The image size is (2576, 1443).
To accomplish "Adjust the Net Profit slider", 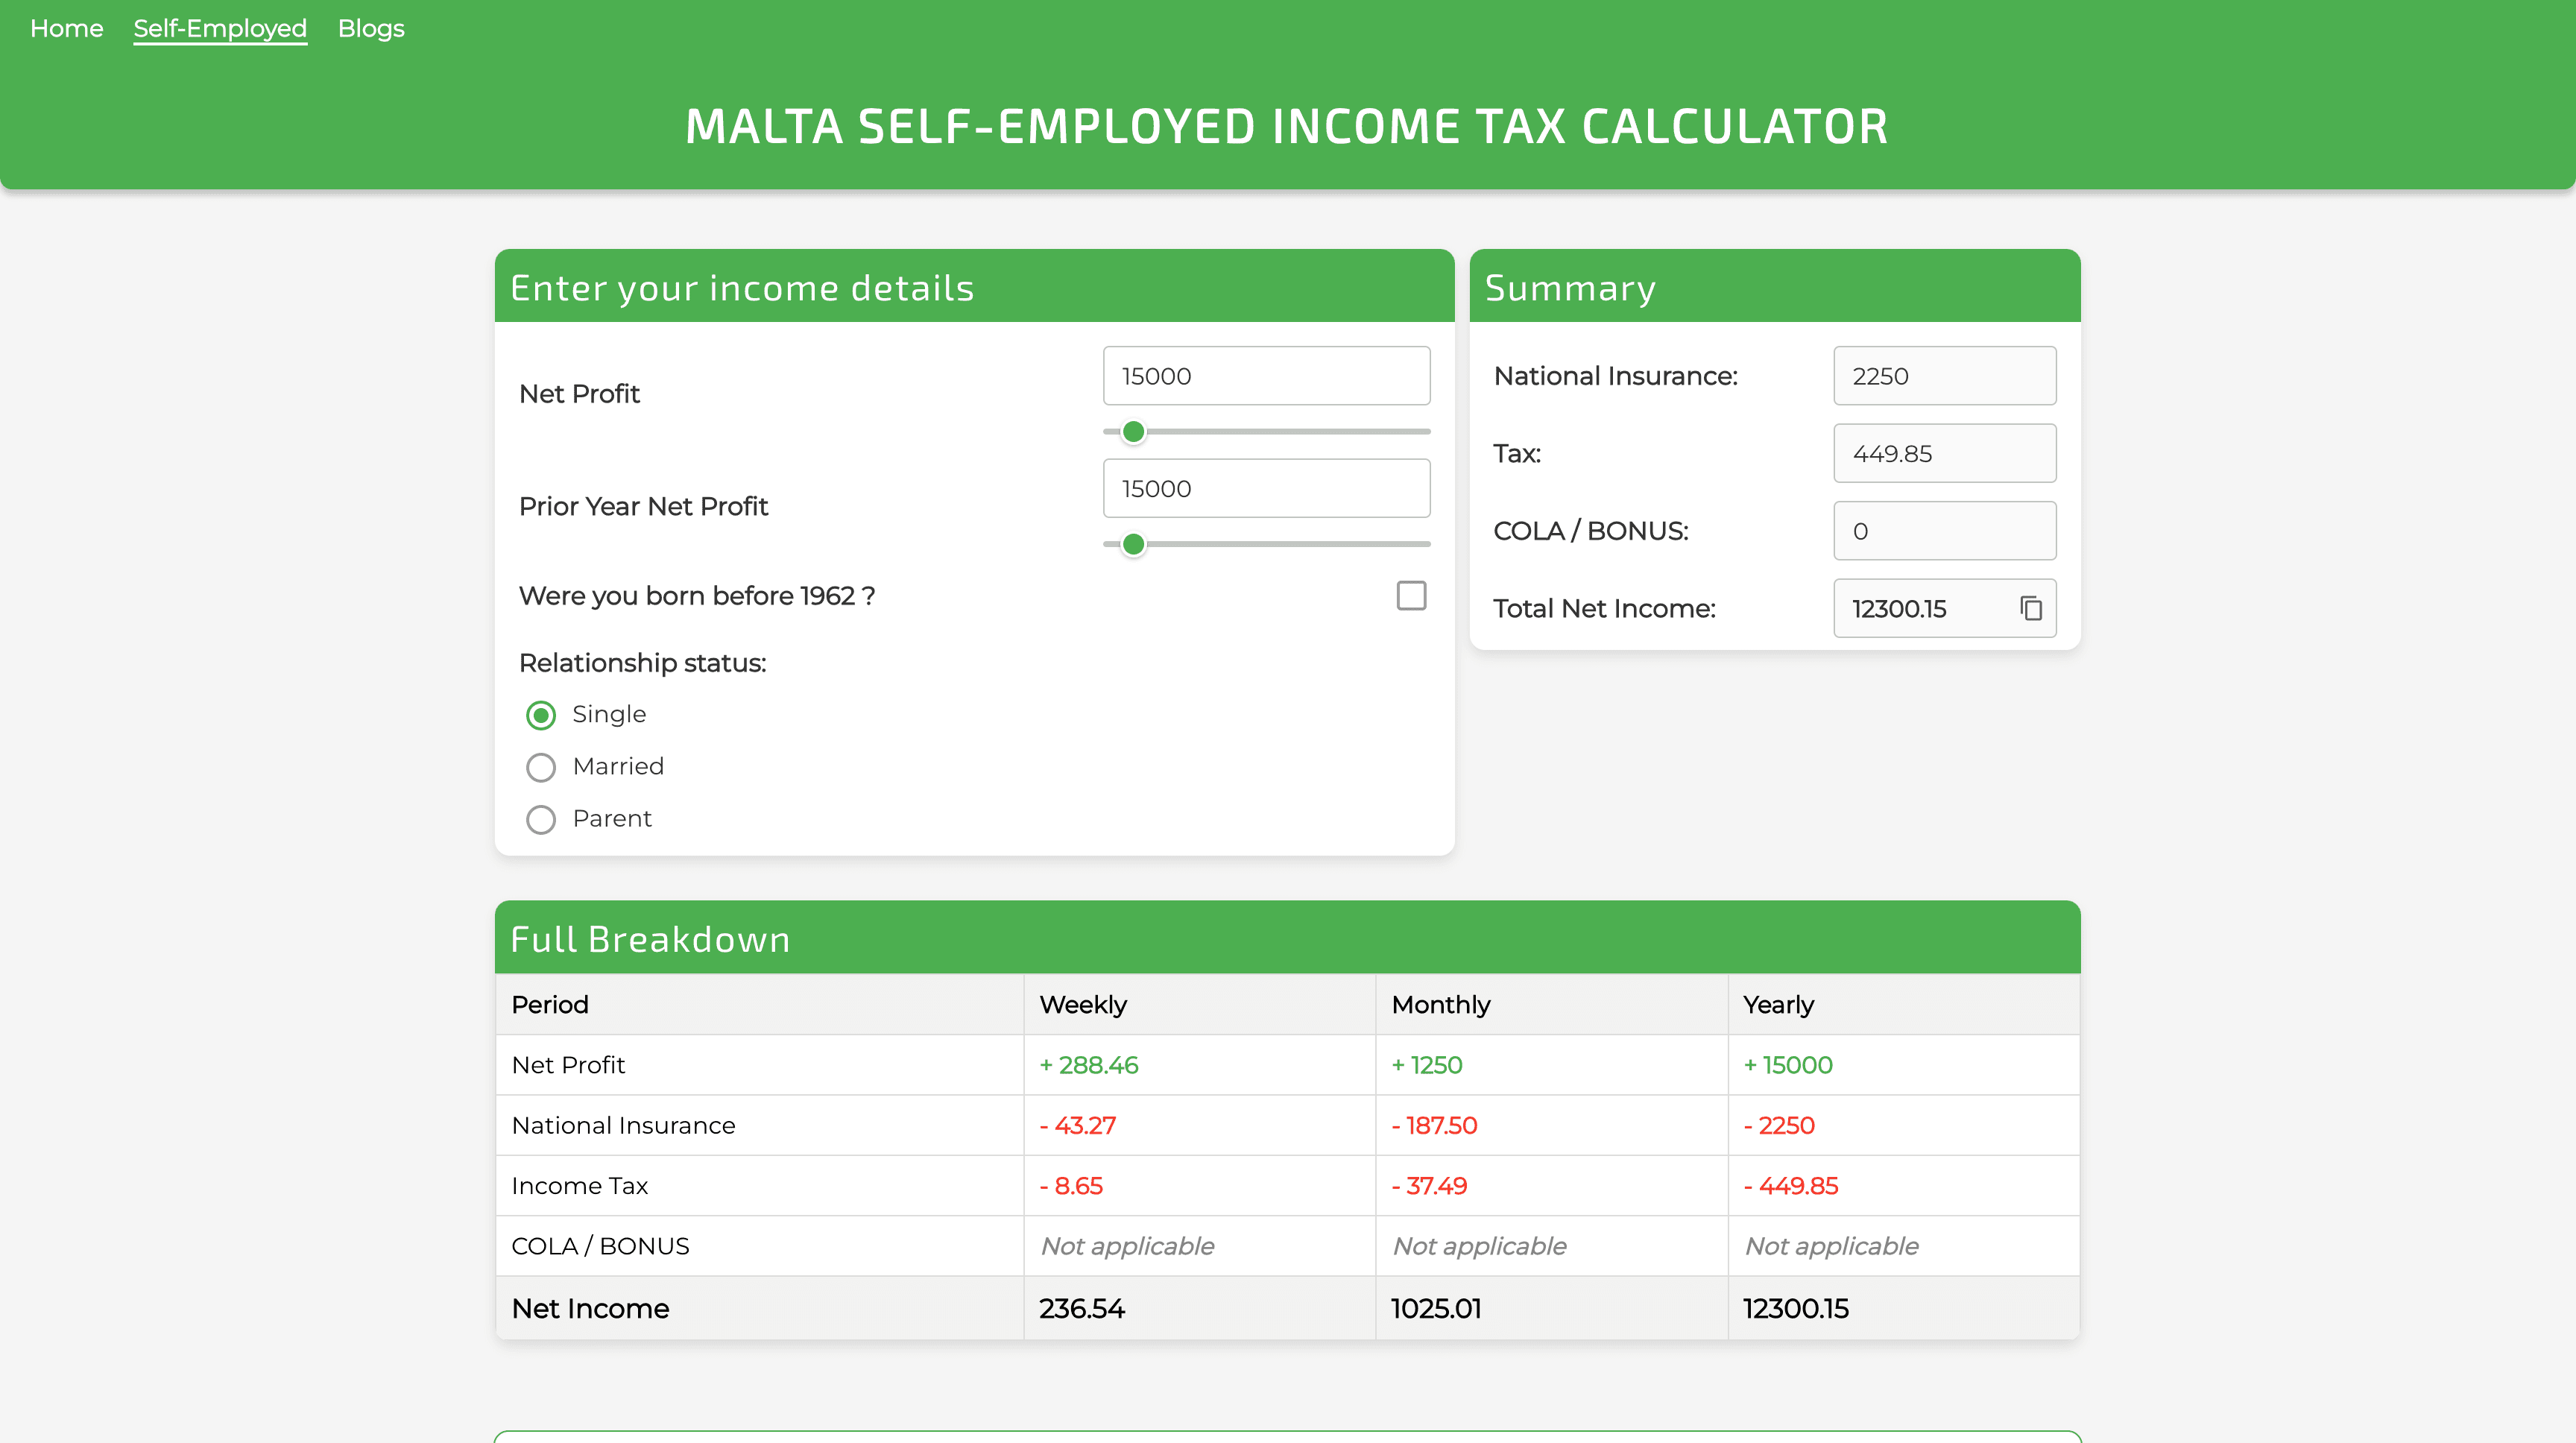I will pos(1133,431).
